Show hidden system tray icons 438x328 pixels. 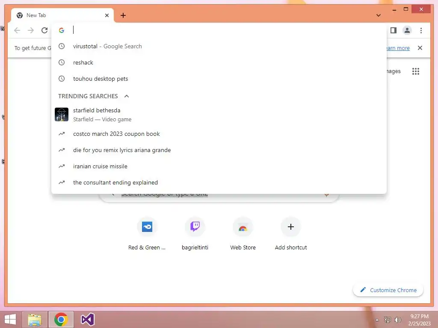point(377,320)
